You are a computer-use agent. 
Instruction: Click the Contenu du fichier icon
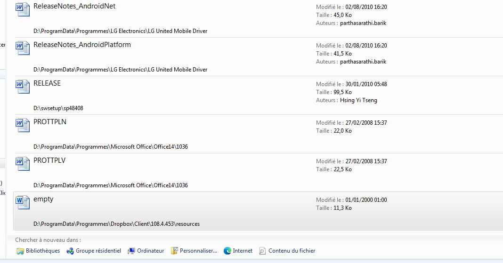(263, 251)
